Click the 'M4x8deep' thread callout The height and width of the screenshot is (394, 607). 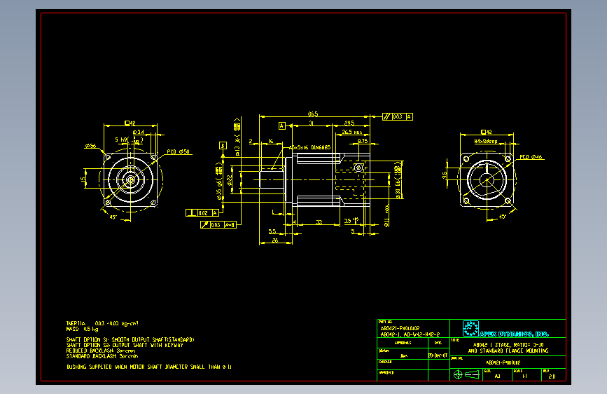486,141
